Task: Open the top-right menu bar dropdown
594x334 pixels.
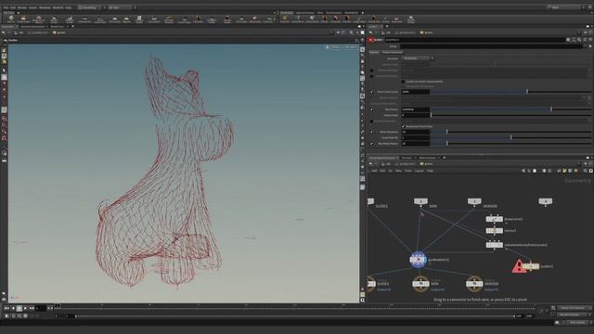Action: [x=567, y=7]
